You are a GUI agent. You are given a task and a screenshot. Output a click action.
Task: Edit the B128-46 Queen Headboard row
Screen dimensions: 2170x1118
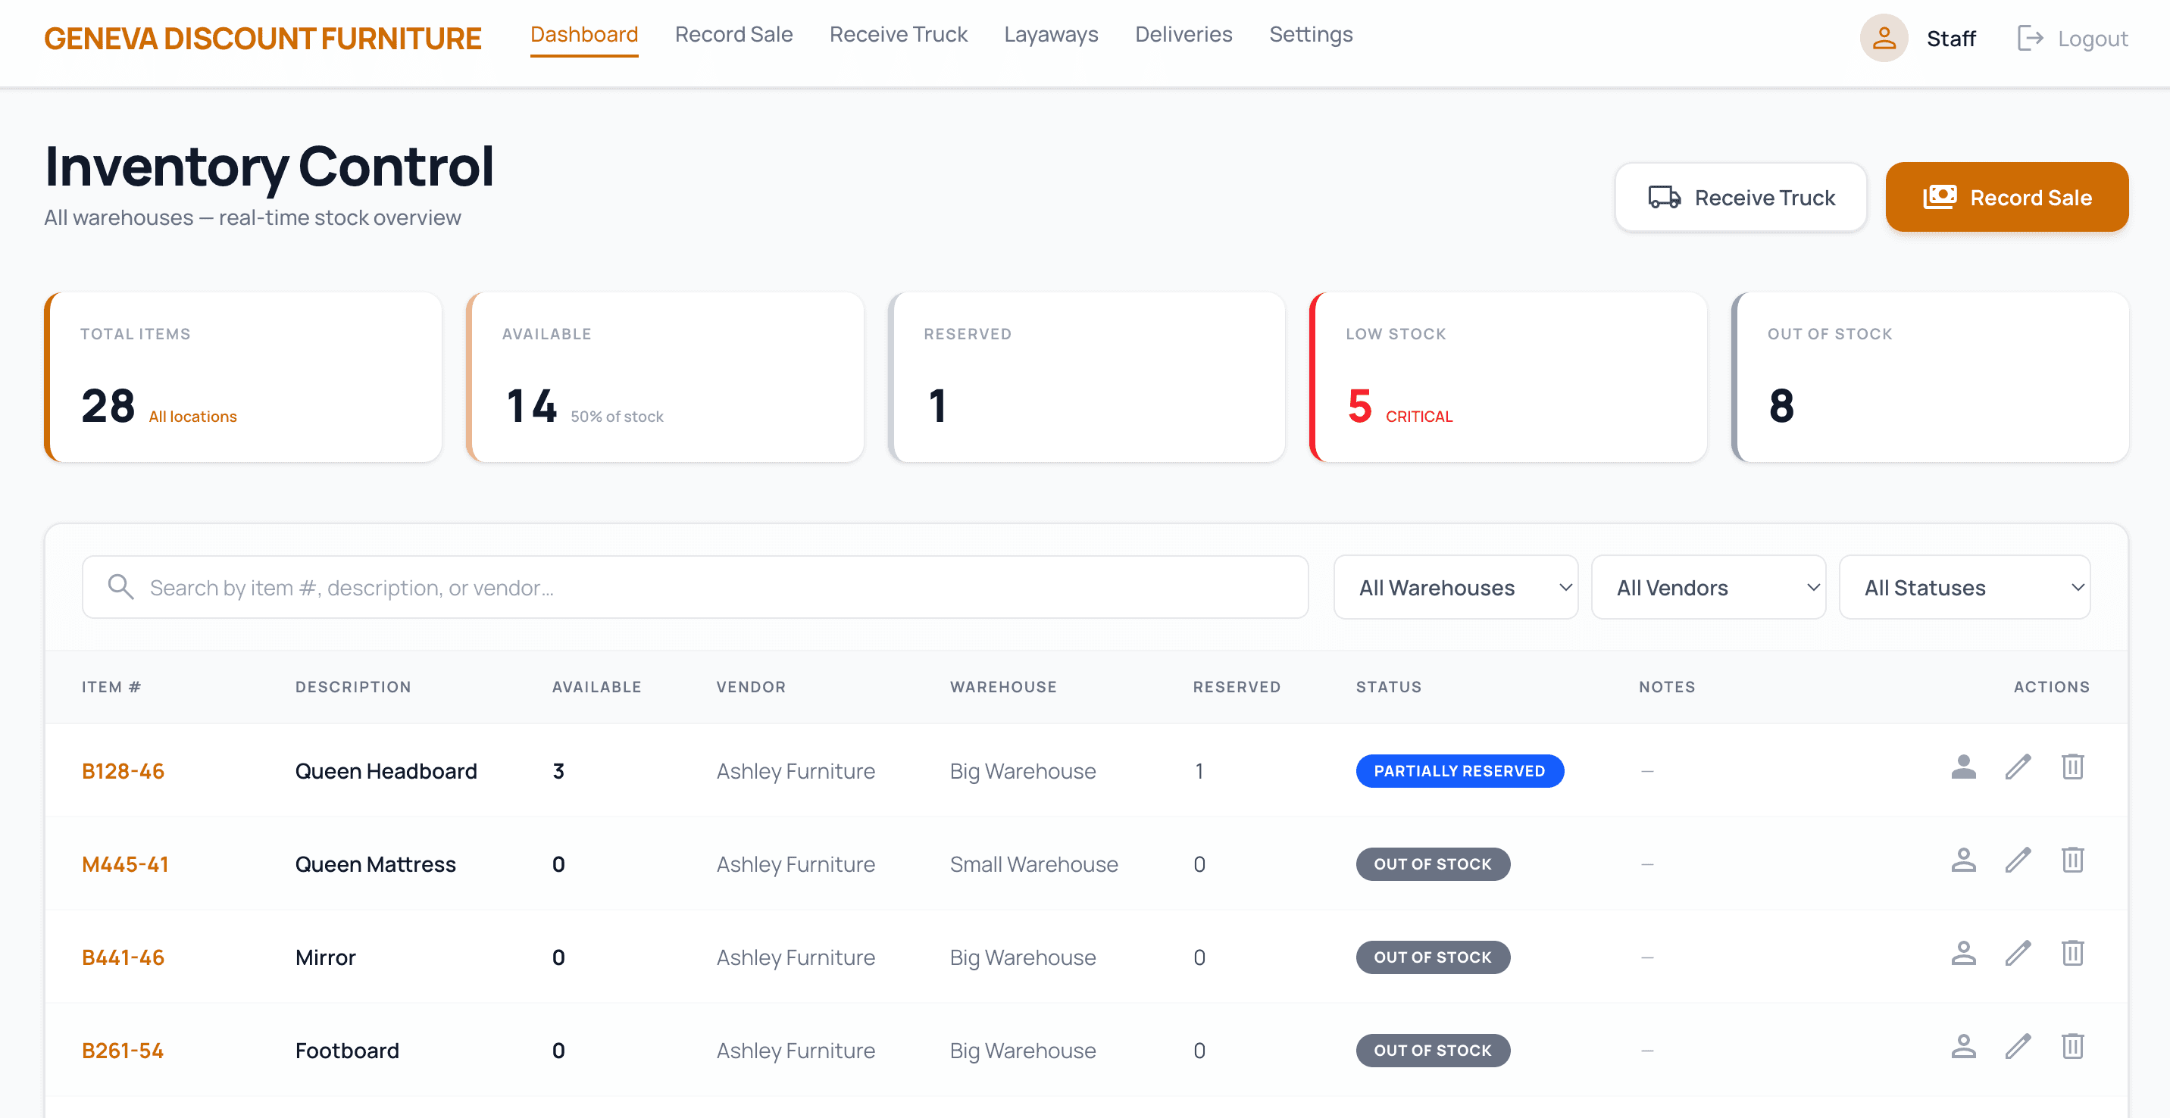pyautogui.click(x=2018, y=767)
